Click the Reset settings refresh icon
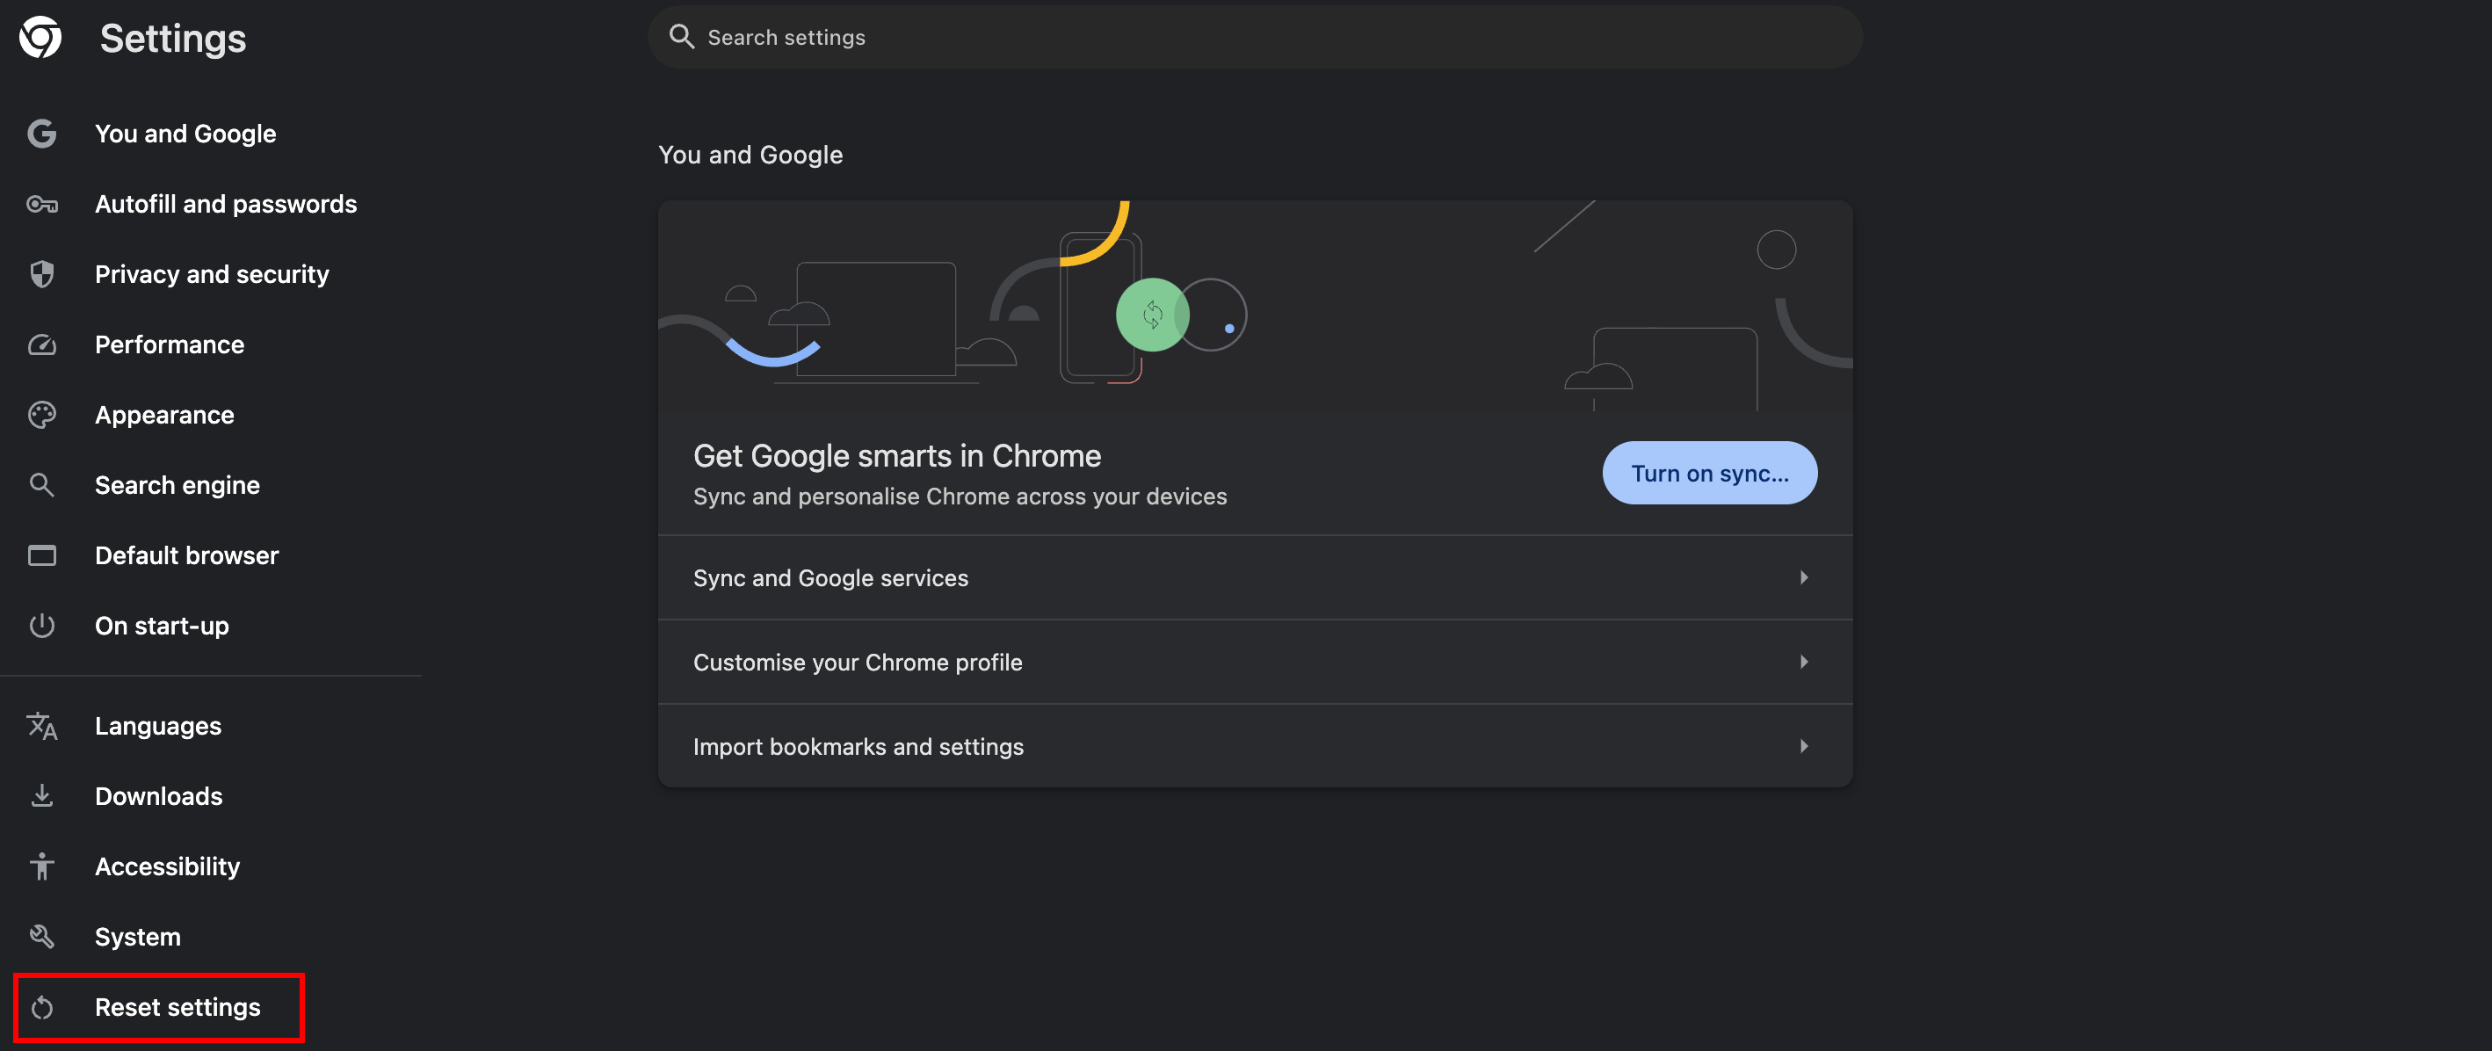 pyautogui.click(x=41, y=1007)
